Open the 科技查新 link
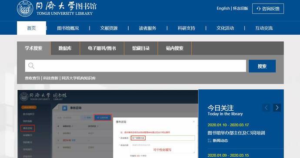Image resolution: width=300 pixels, height=158 pixels. [51, 78]
